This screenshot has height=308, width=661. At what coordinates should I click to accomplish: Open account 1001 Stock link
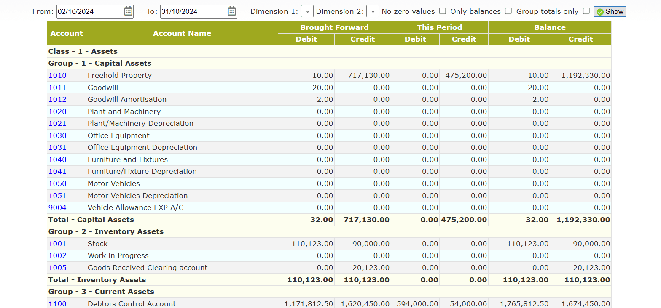point(57,244)
